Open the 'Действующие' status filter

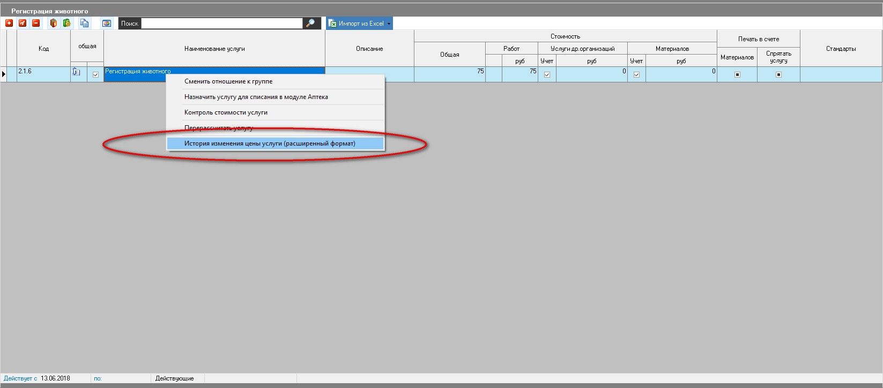pos(174,378)
